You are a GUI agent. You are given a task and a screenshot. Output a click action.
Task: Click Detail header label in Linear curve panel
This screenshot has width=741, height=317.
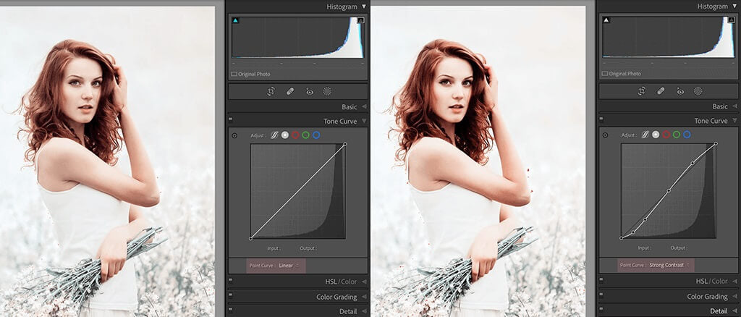(348, 312)
